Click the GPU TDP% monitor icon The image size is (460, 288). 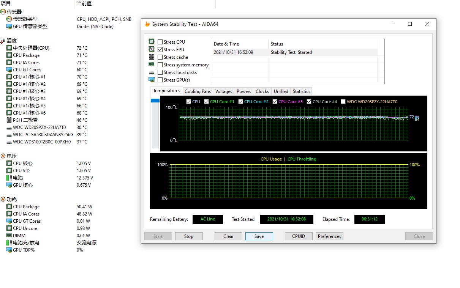(9, 250)
